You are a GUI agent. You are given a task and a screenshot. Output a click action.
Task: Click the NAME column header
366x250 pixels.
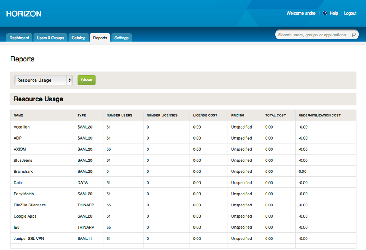(x=18, y=115)
